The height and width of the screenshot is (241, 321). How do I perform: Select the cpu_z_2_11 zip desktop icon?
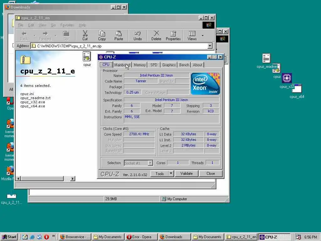coord(12,199)
